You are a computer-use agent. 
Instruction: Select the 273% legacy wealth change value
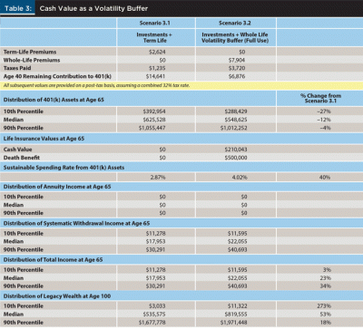(324, 306)
